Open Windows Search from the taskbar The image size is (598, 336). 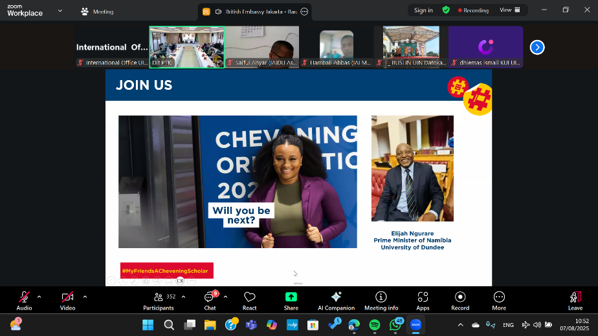[x=169, y=325]
